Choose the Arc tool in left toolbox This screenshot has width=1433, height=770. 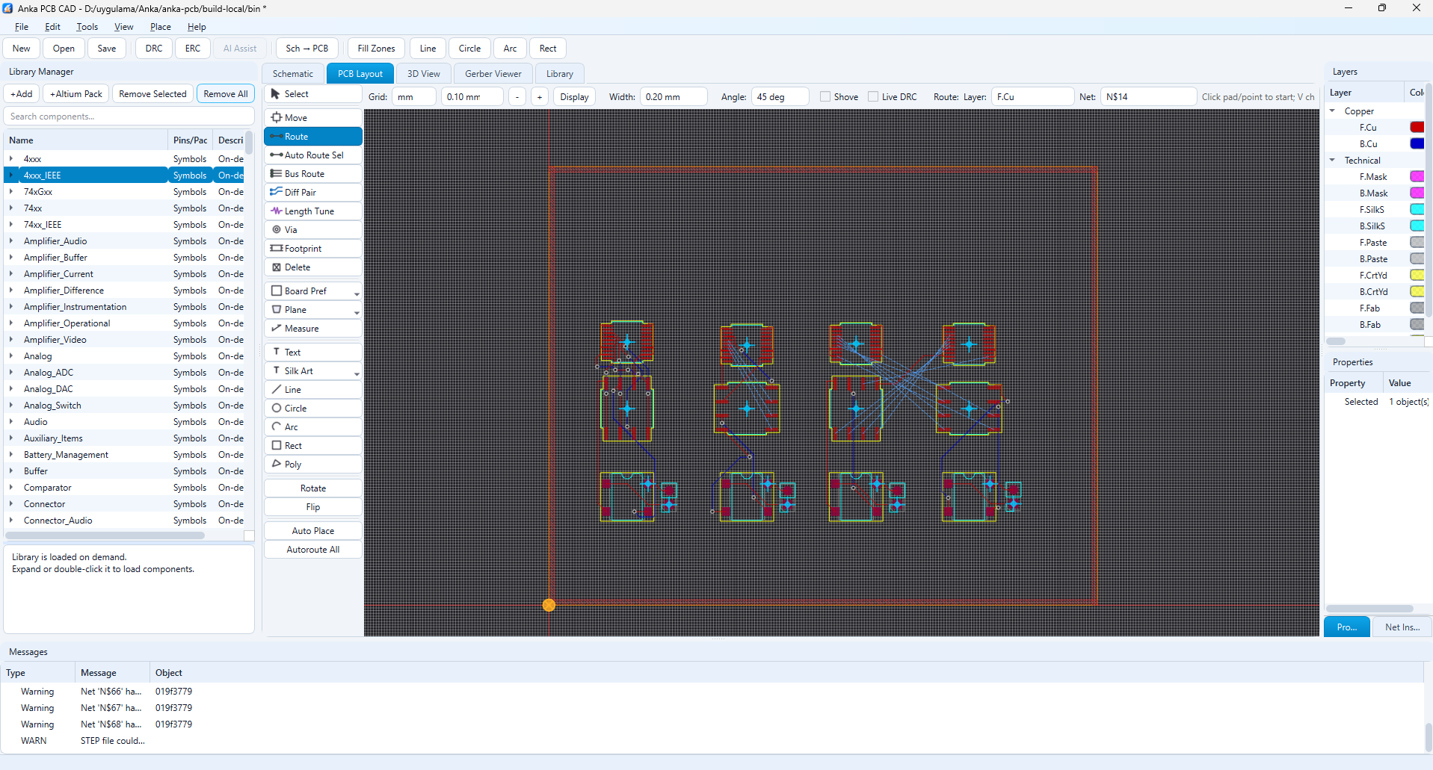point(312,427)
